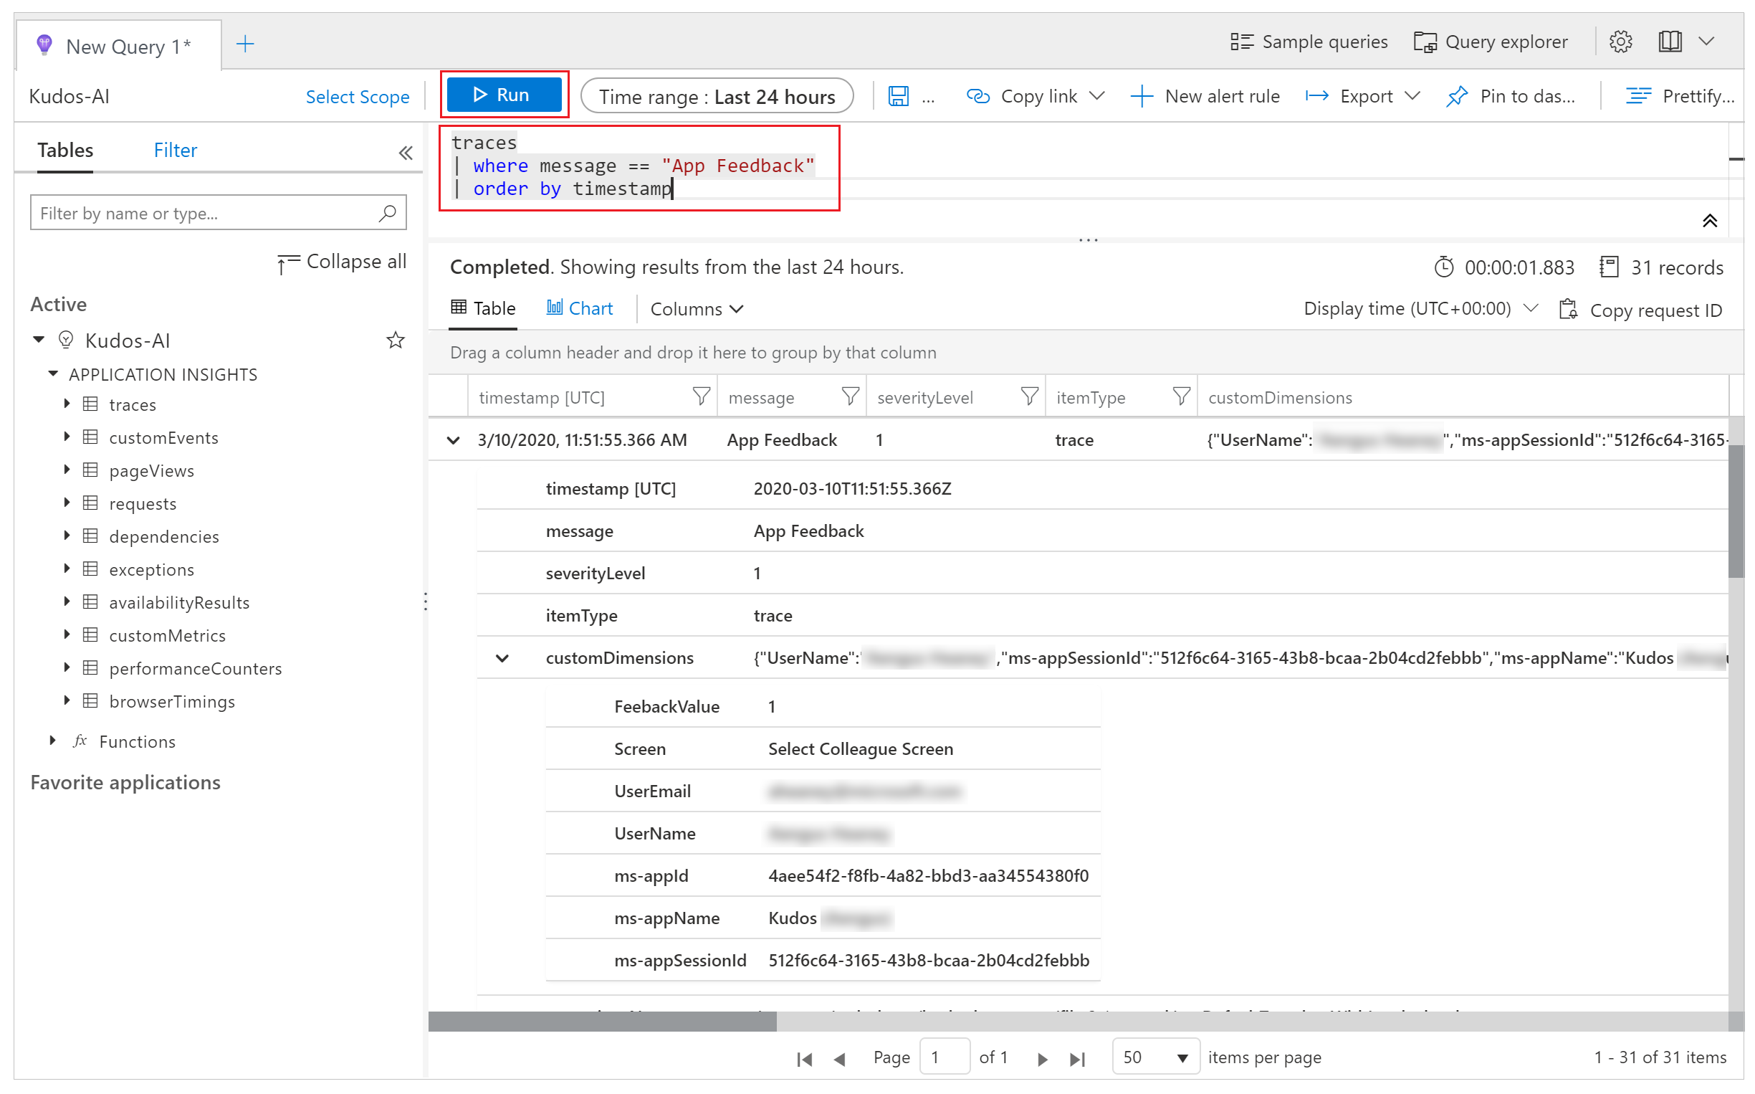Image resolution: width=1755 pixels, height=1094 pixels.
Task: Click the Time range selector
Action: click(718, 96)
